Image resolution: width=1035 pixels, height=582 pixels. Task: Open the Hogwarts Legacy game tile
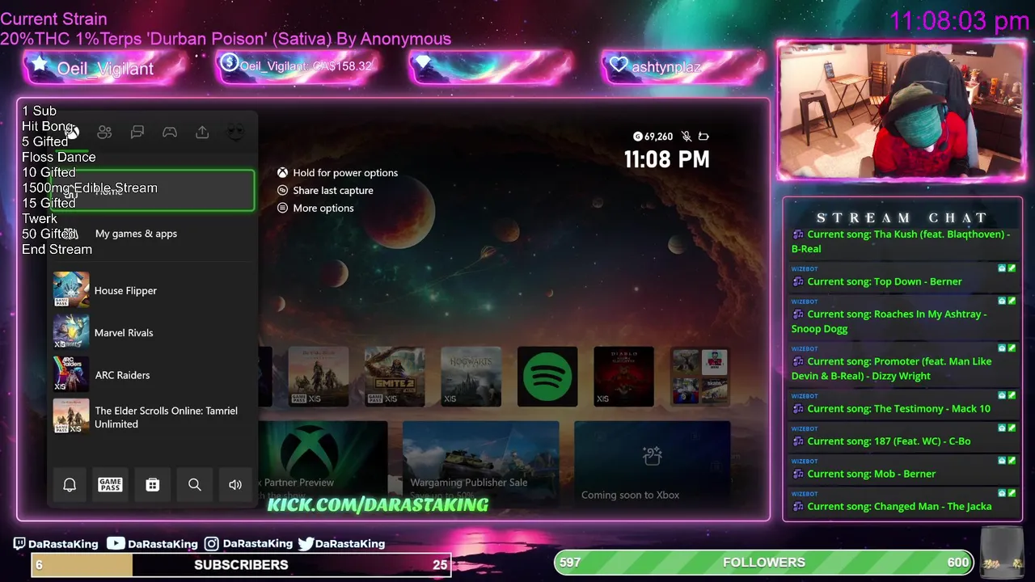471,377
